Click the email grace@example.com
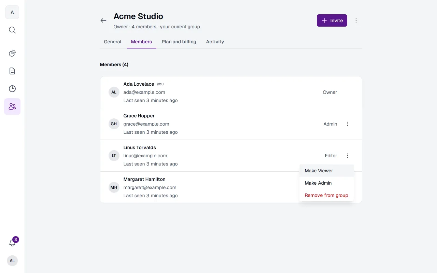Screen dimensions: 437x273 146,124
